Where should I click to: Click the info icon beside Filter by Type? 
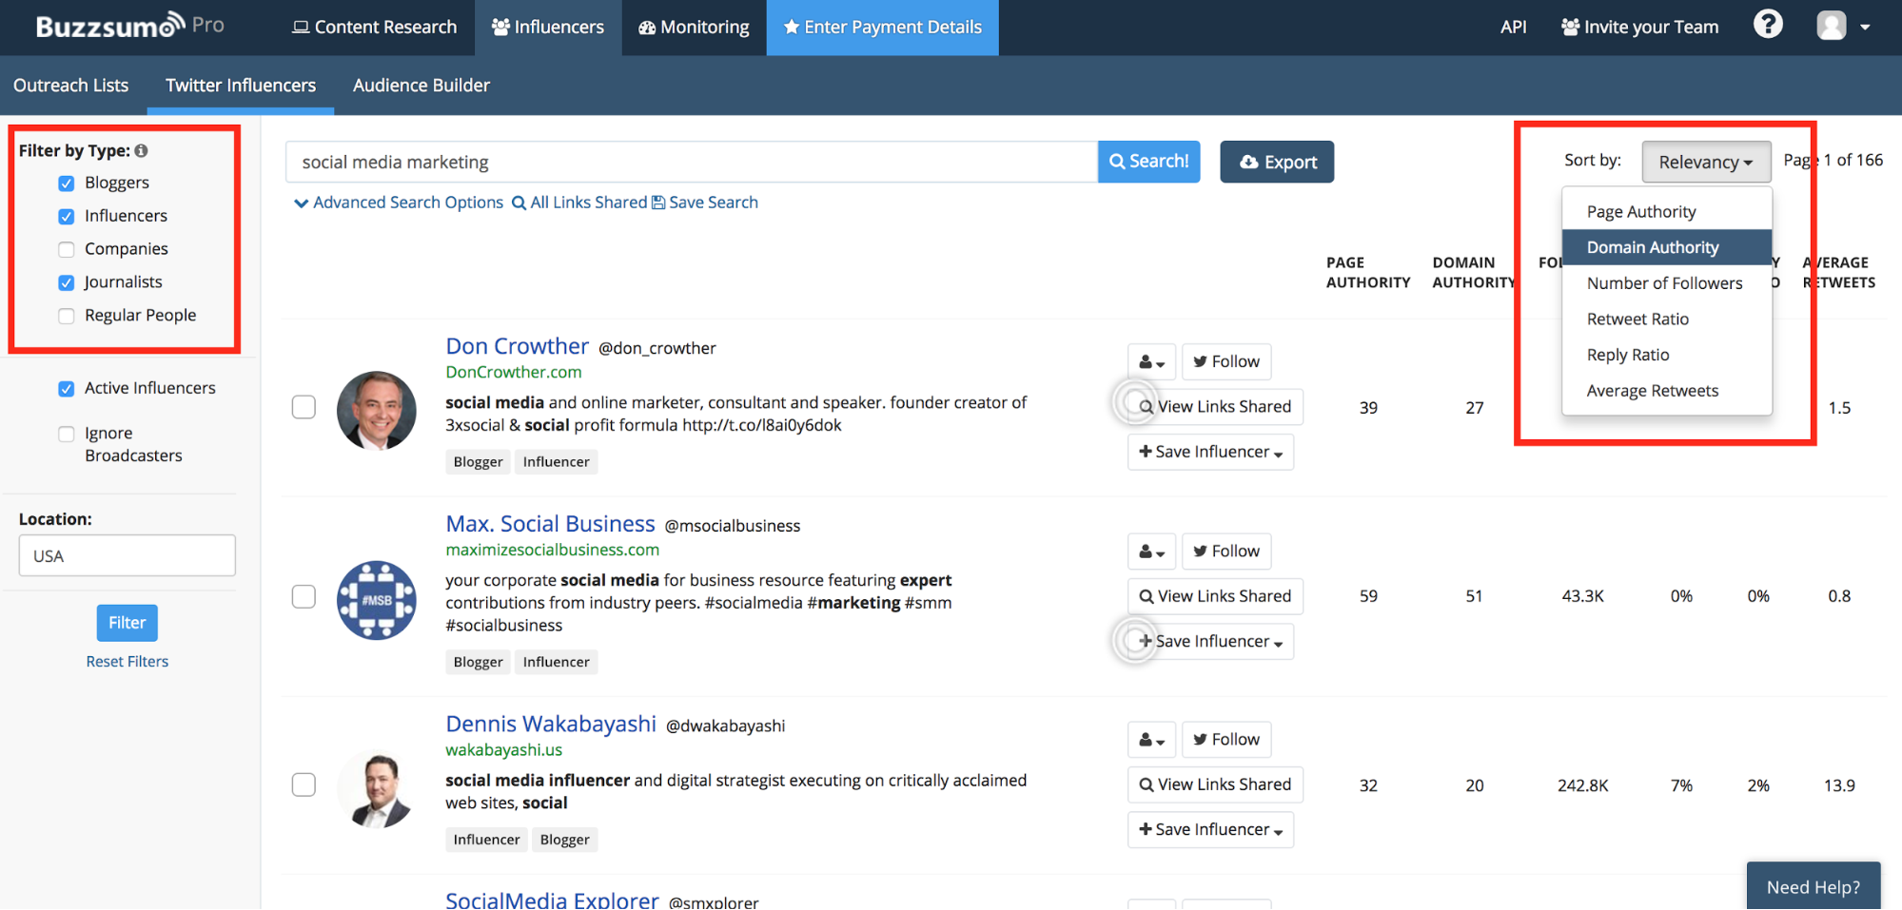[x=142, y=150]
